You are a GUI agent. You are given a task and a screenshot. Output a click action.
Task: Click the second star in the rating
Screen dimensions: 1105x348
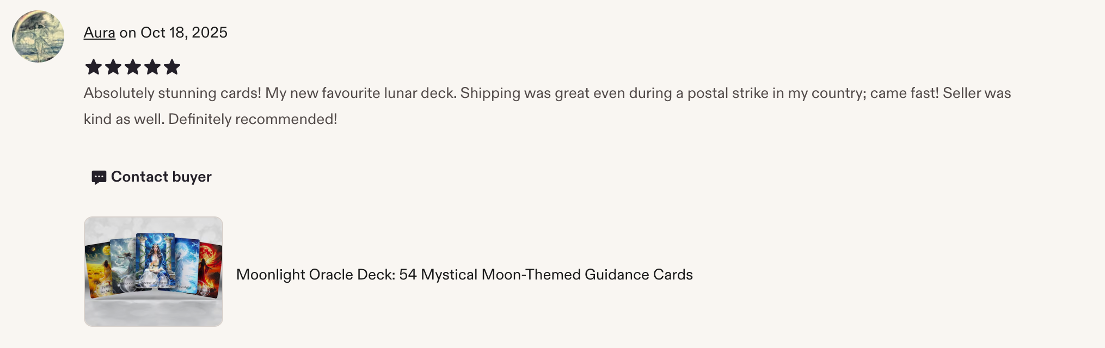[113, 67]
